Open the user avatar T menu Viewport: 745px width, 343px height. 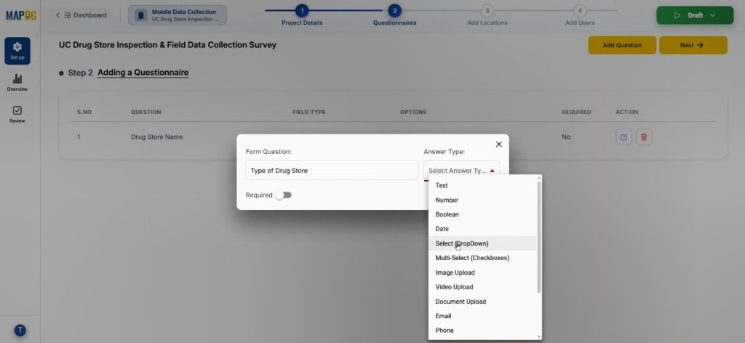pos(20,330)
